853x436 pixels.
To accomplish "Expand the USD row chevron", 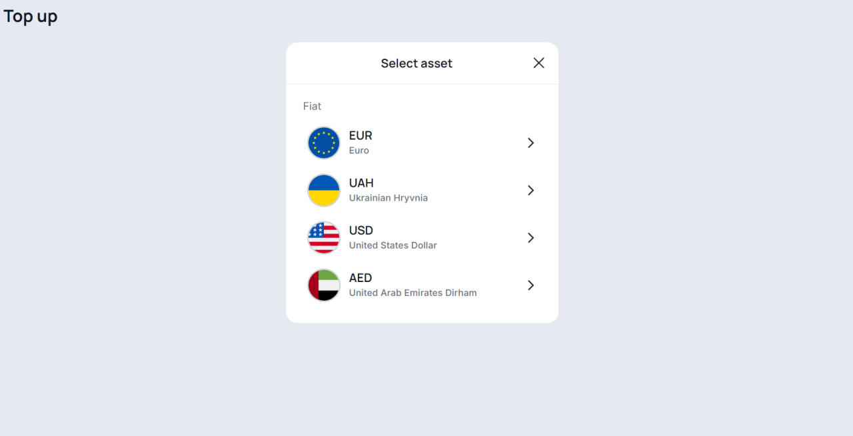I will click(x=530, y=237).
